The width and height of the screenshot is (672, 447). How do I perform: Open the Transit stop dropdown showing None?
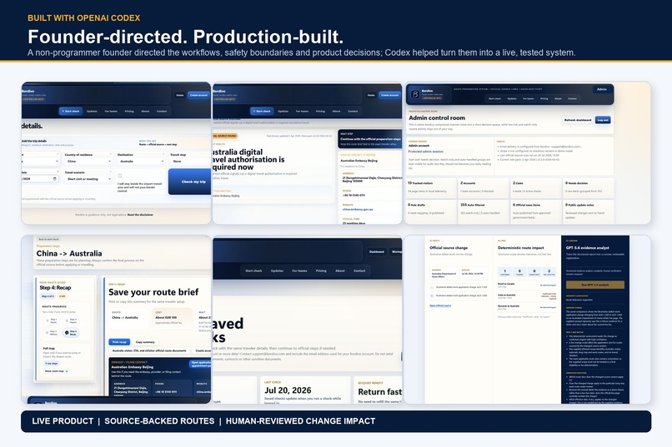[190, 161]
